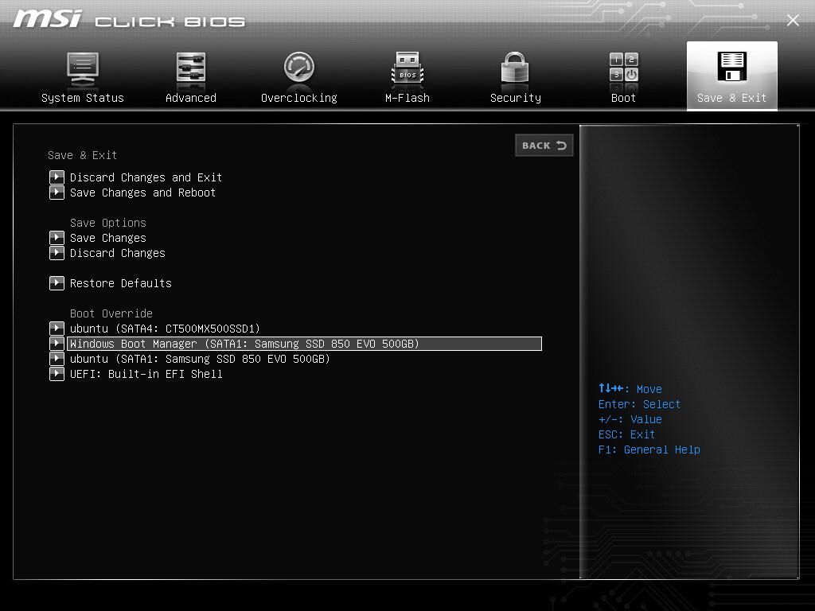Launch UEFI: Built-in EFI Shell

(146, 374)
